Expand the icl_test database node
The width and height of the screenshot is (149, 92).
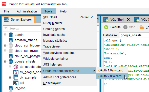click(5, 88)
